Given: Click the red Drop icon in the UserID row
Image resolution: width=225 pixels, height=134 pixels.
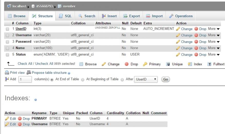Looking at the screenshot, I should tap(196, 29).
